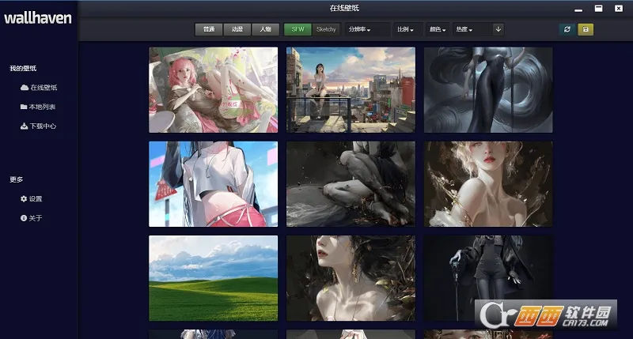Click the gear icon beside 设置
This screenshot has width=633, height=339.
point(24,199)
